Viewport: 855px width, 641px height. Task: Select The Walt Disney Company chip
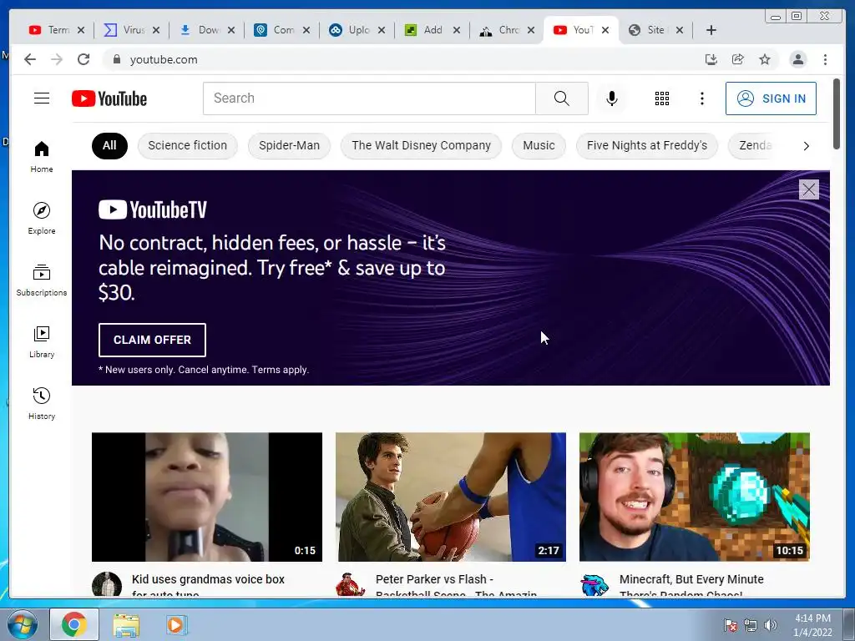tap(421, 145)
